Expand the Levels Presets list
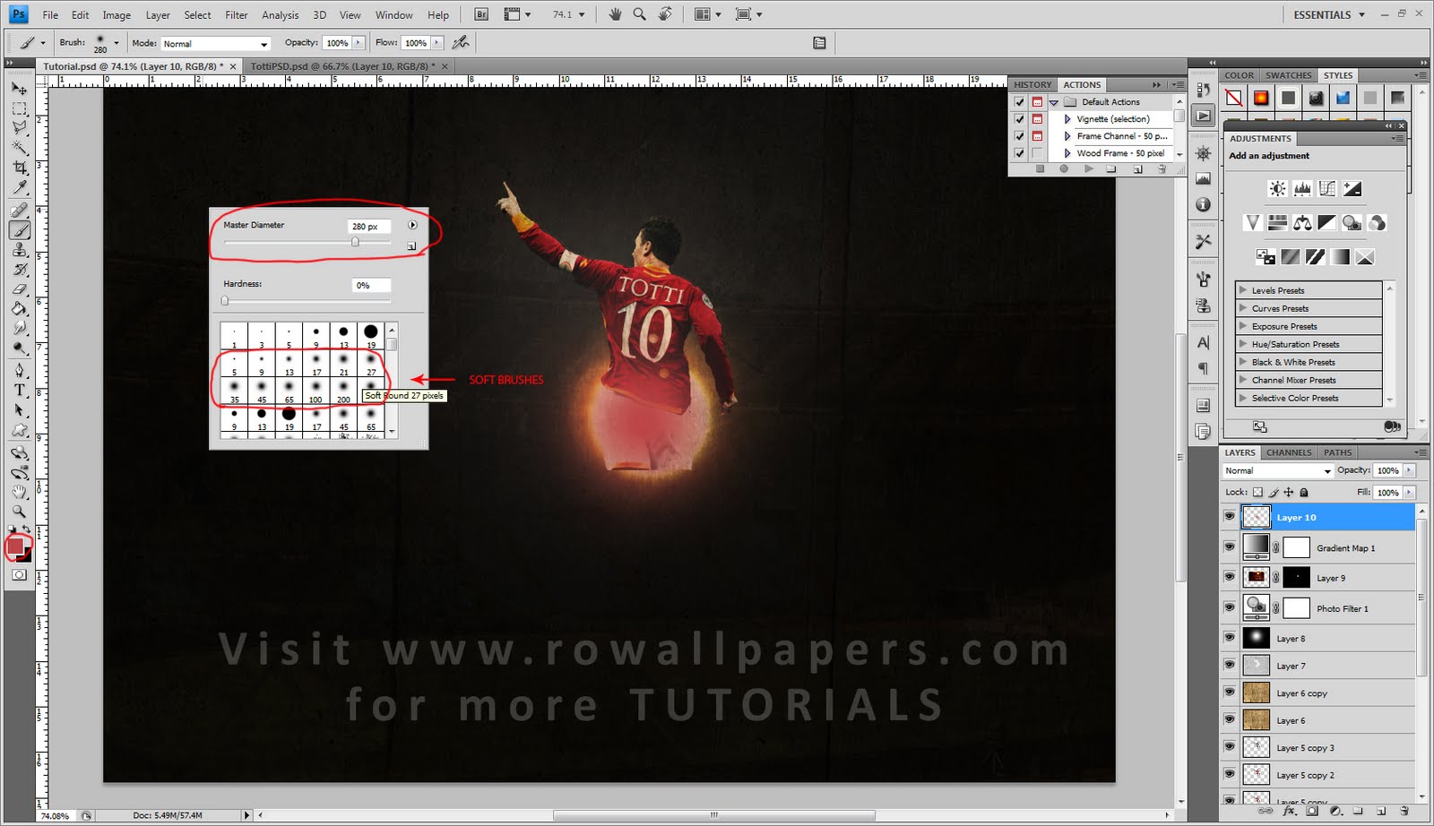This screenshot has width=1434, height=826. pos(1243,290)
